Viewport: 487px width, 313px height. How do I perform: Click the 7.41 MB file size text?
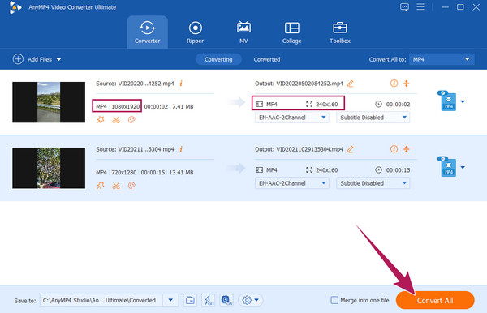pyautogui.click(x=183, y=106)
